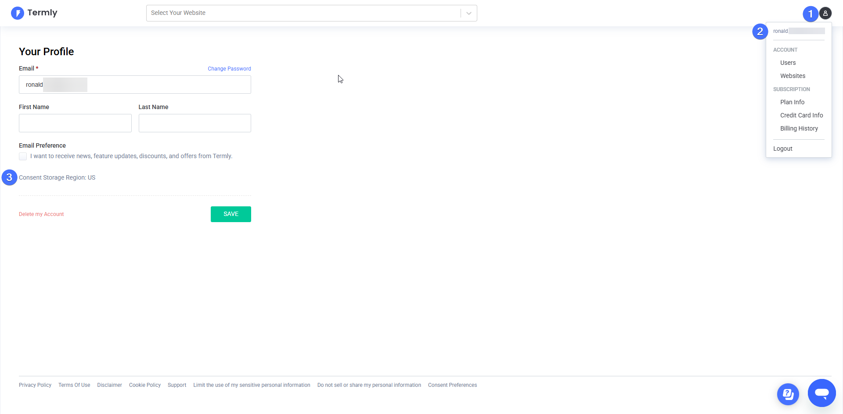Select Plan Info from the menu
This screenshot has width=843, height=414.
(792, 102)
